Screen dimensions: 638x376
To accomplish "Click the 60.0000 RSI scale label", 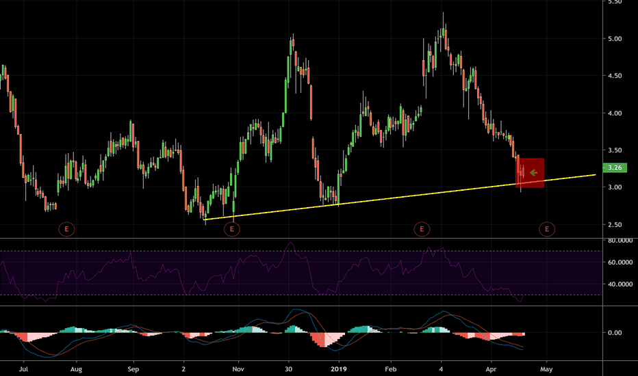I will (620, 263).
